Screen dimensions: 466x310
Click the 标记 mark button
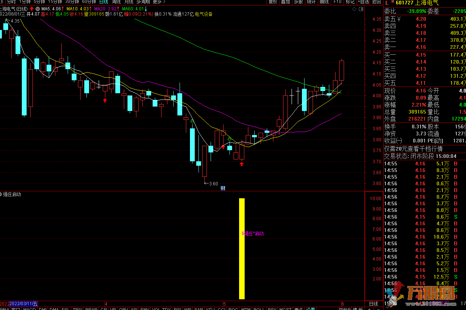click(350, 2)
